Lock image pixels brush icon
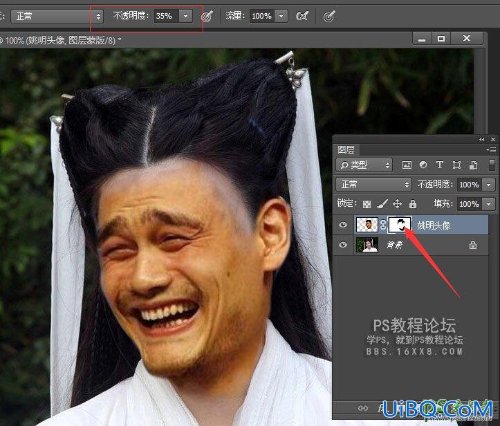 point(382,204)
